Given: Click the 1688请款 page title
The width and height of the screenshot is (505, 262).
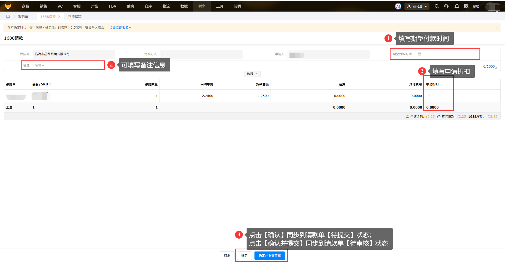Looking at the screenshot, I should coord(14,38).
